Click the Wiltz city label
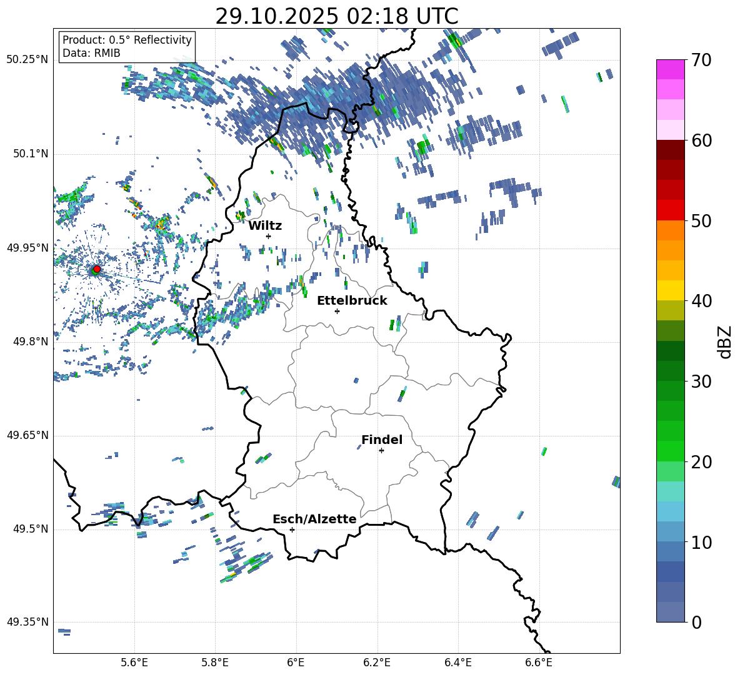Screen dimensions: 740x675 [x=265, y=225]
